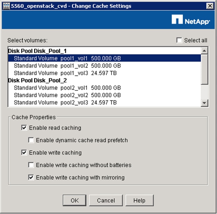Screen dimensions: 217x214
Task: Select volume pool2_vol1 500.000 GB
Action: point(105,88)
